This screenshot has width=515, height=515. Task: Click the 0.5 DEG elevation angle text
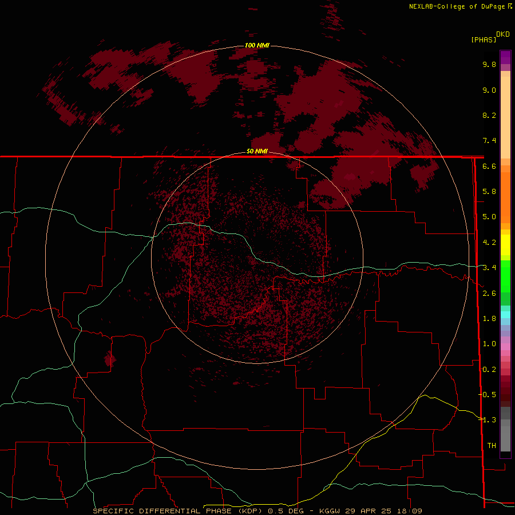286,511
